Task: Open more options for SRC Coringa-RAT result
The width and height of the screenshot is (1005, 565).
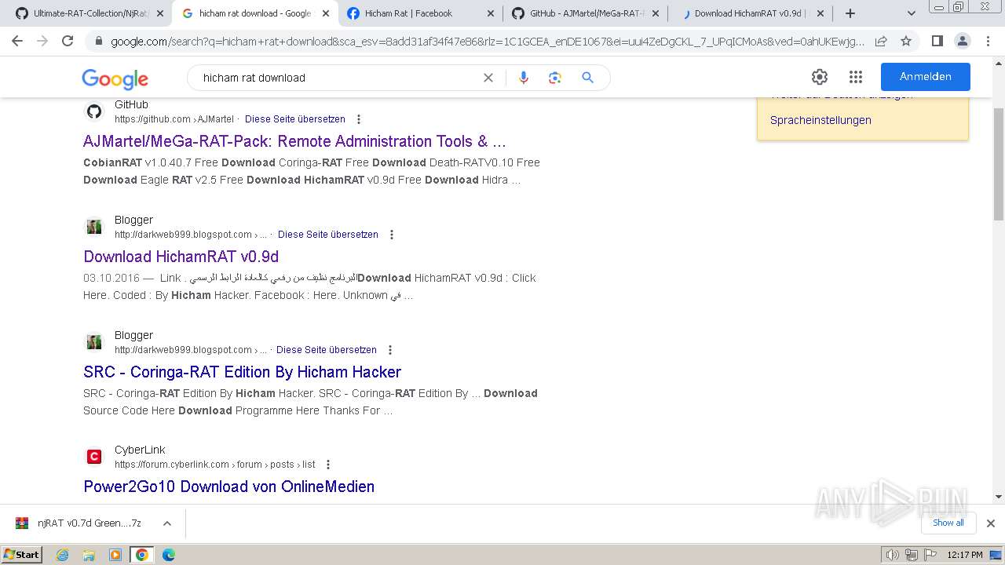Action: 390,350
